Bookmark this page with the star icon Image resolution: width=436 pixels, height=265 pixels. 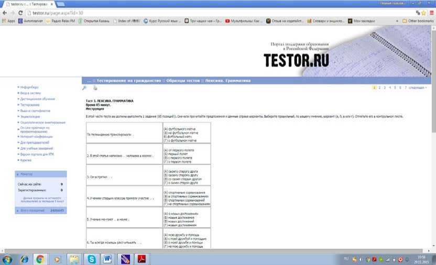pyautogui.click(x=424, y=13)
